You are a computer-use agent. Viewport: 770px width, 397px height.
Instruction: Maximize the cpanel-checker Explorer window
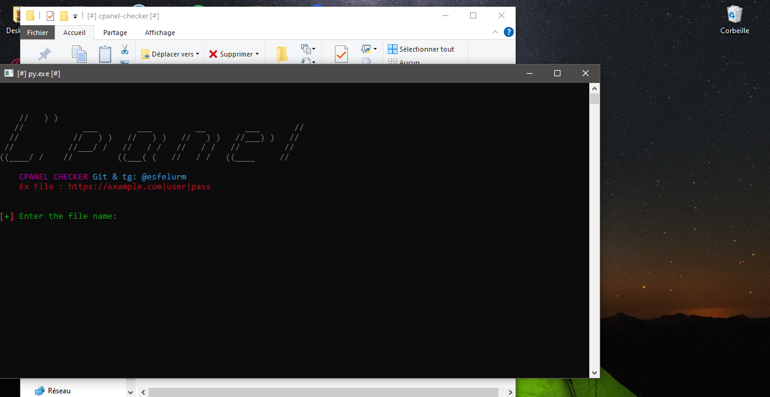(473, 16)
